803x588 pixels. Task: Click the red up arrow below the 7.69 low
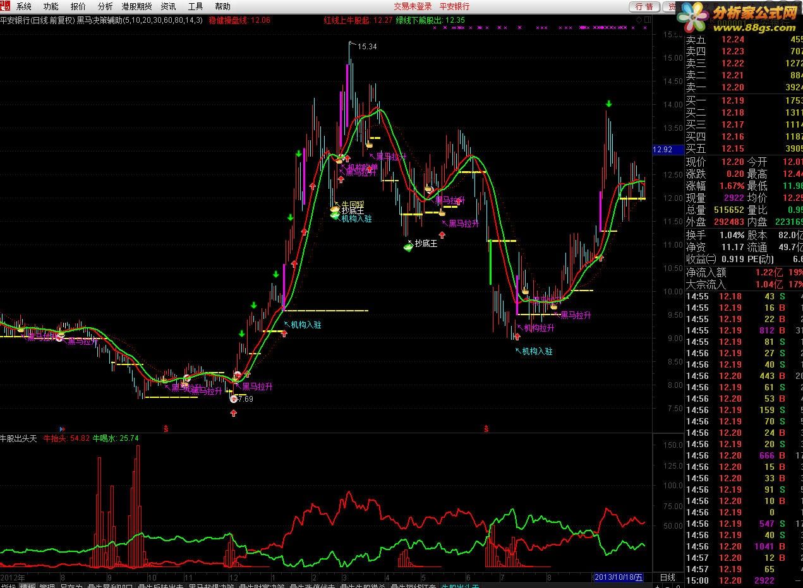pos(234,412)
